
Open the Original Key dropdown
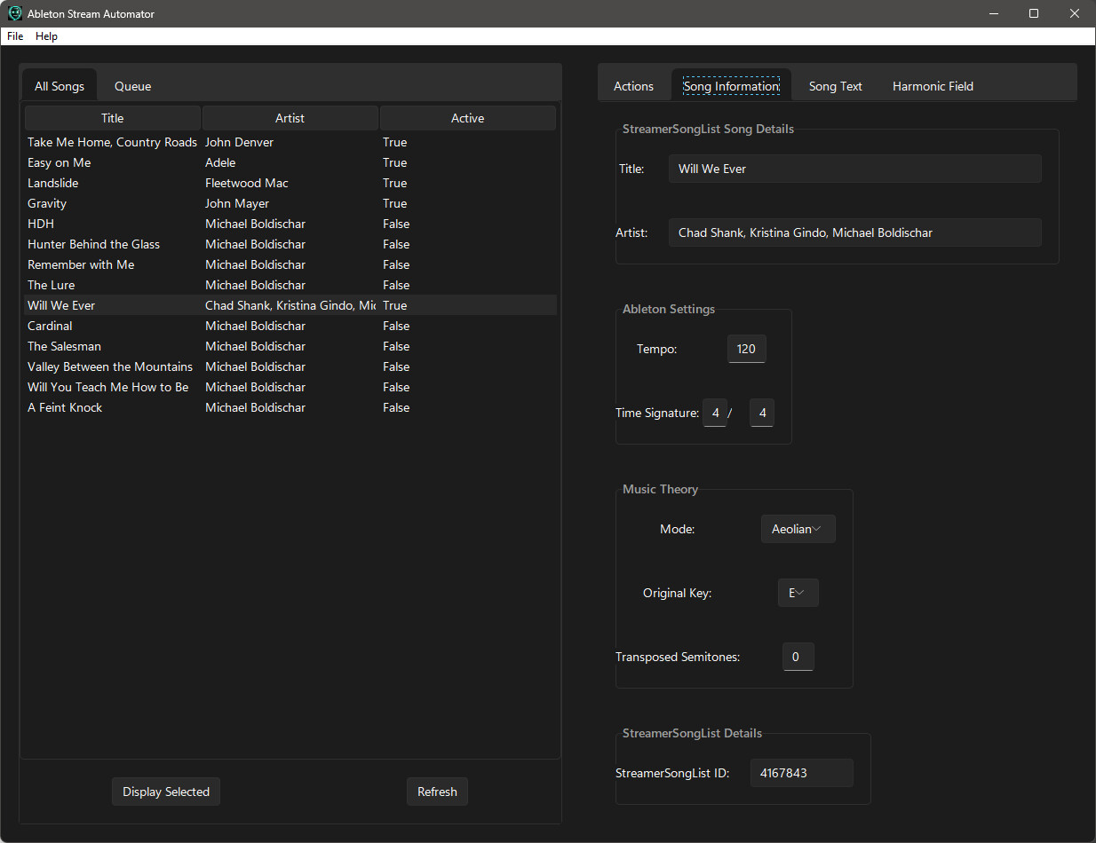point(798,593)
